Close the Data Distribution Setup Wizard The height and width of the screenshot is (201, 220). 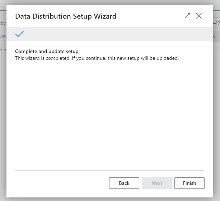coord(199,16)
